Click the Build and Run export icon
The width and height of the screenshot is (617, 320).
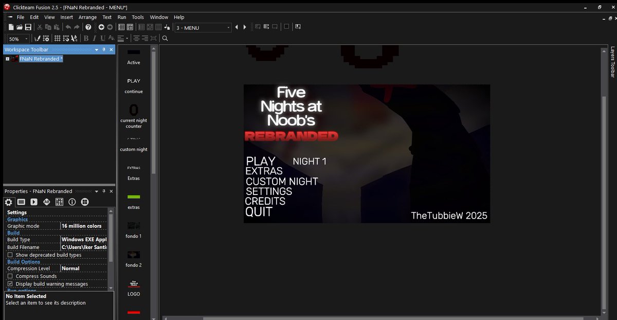coord(298,27)
